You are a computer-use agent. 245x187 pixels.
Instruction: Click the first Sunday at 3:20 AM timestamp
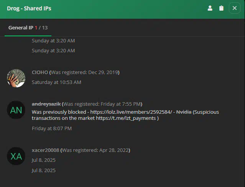click(53, 40)
